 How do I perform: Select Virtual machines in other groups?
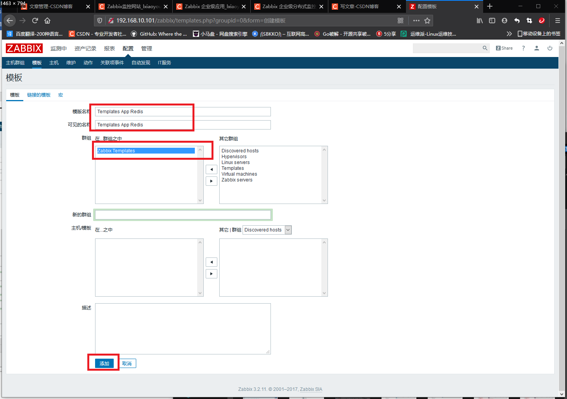(x=239, y=174)
